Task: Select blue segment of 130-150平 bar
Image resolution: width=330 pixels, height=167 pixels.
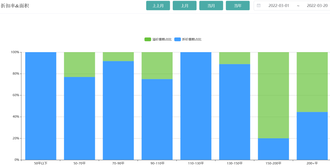Action: [235, 112]
